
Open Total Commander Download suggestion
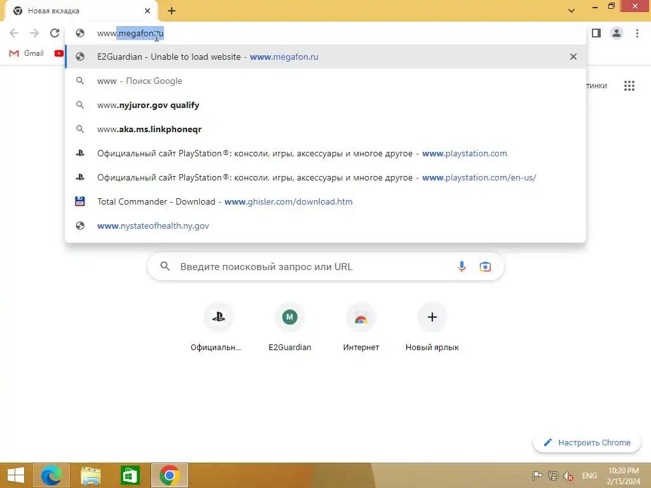pos(325,201)
